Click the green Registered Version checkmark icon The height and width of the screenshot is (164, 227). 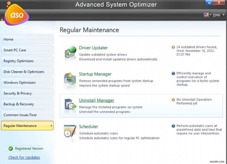[x=10, y=148]
